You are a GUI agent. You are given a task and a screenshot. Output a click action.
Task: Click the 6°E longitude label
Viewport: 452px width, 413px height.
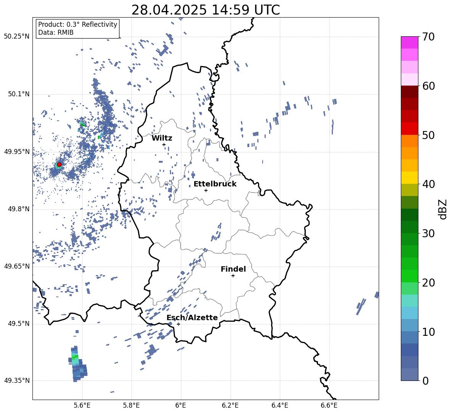click(181, 405)
